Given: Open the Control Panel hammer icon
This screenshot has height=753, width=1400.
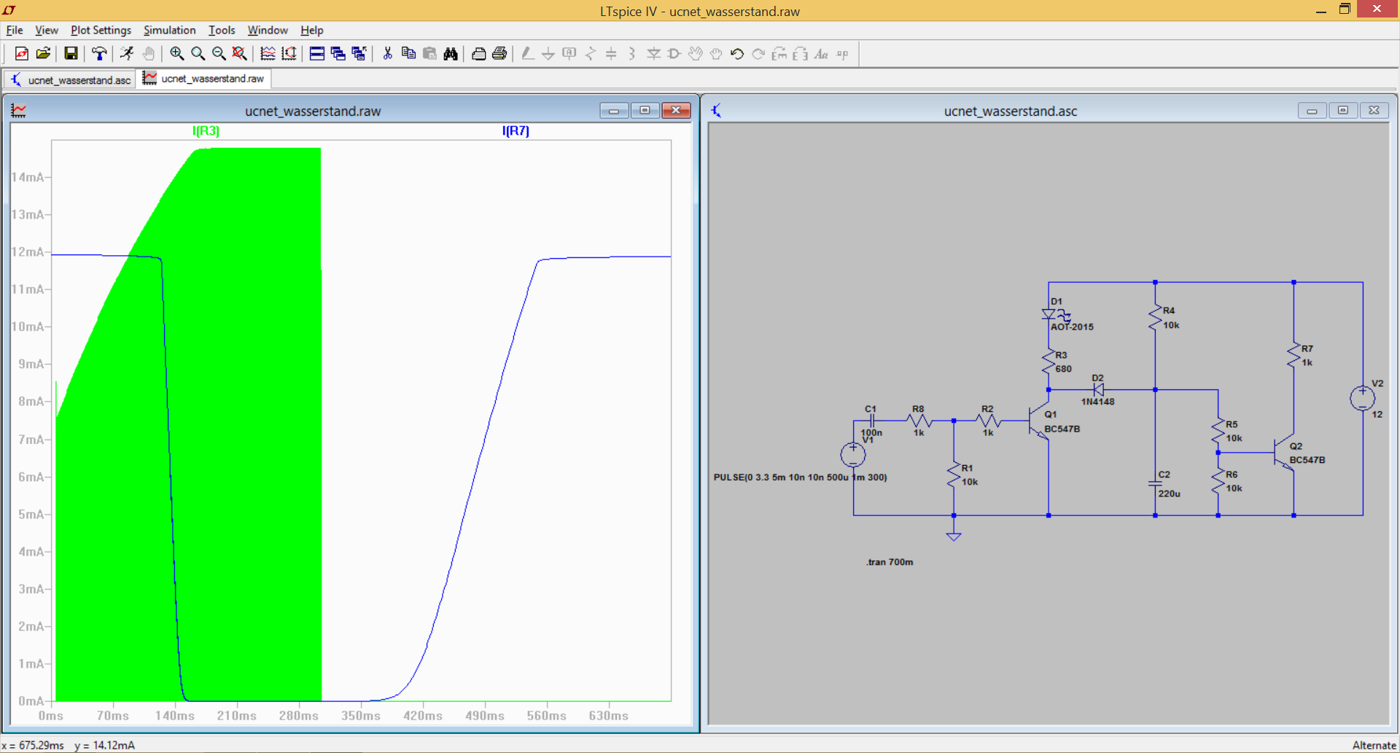Looking at the screenshot, I should point(98,53).
